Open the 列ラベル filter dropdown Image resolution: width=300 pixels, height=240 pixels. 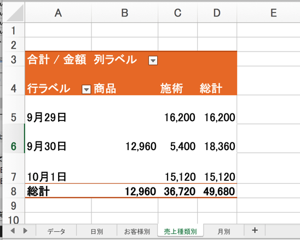point(153,61)
